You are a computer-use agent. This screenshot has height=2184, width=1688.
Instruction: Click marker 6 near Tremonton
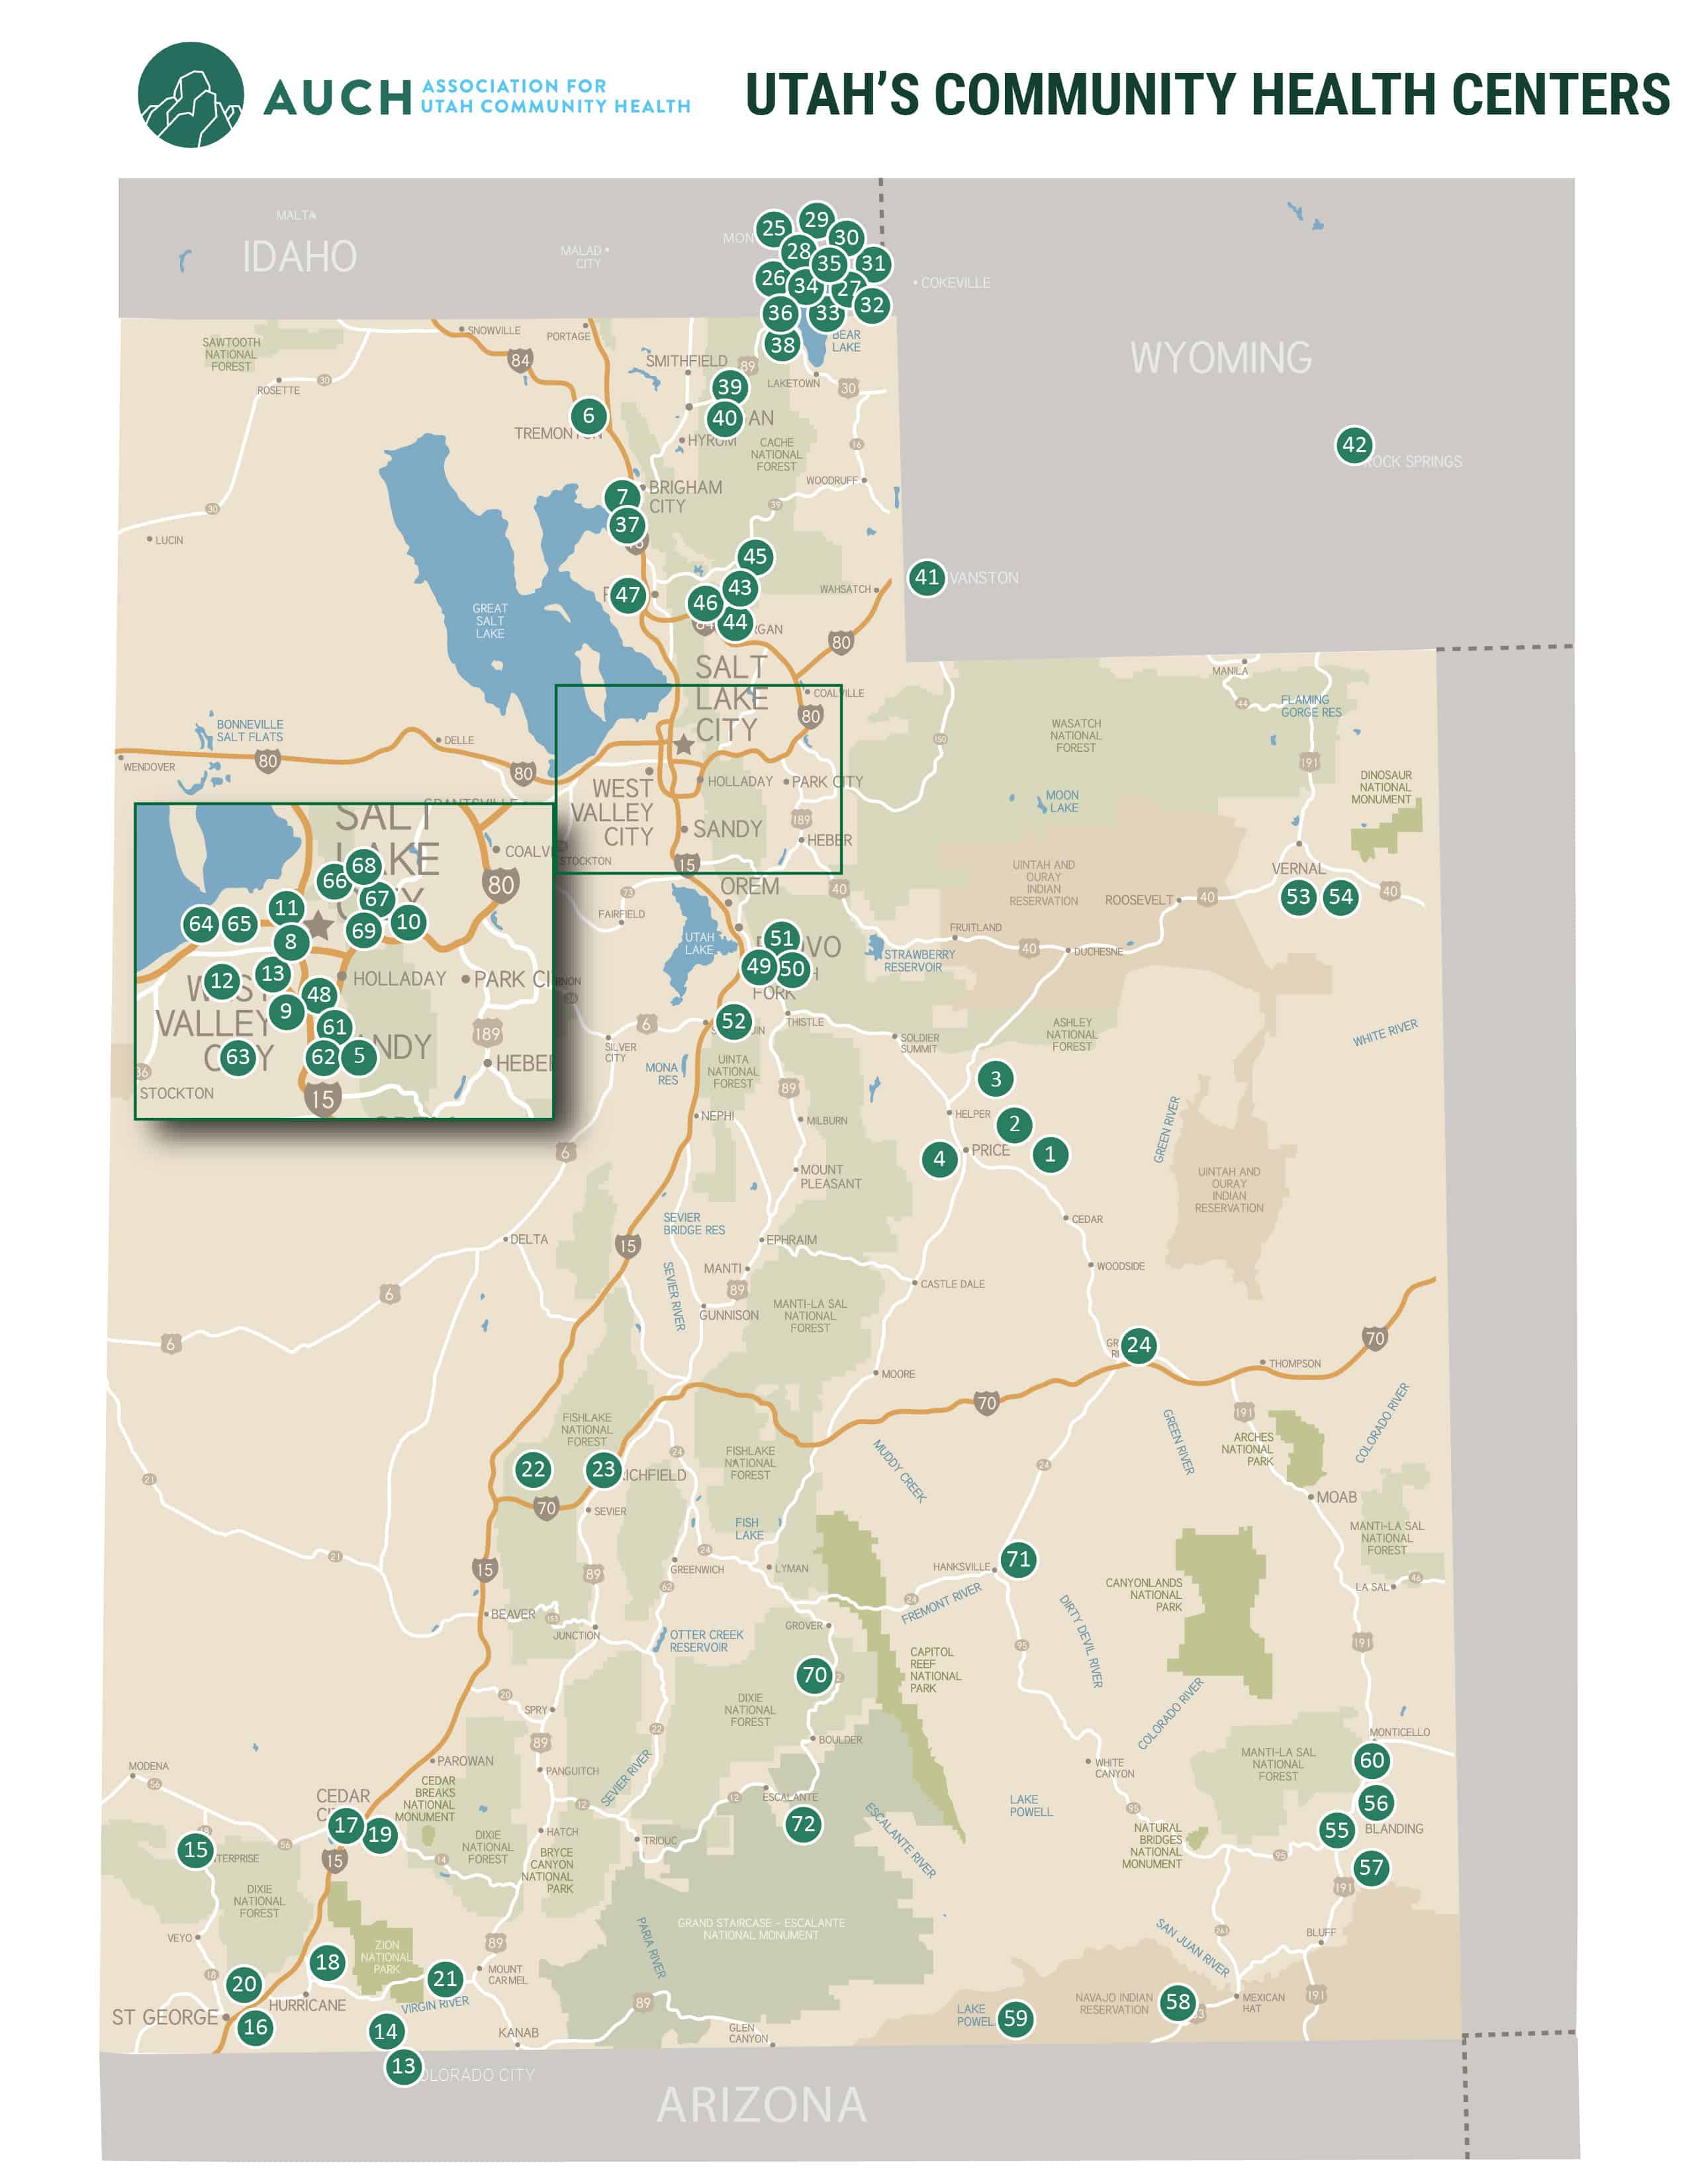coord(588,416)
